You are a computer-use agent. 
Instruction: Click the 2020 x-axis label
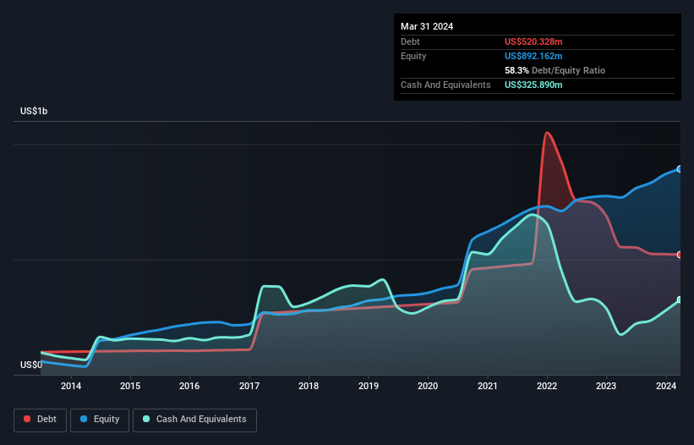click(428, 386)
